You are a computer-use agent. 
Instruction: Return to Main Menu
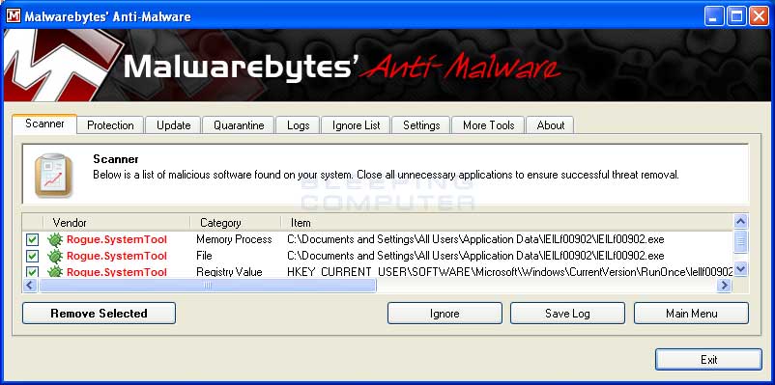coord(691,314)
